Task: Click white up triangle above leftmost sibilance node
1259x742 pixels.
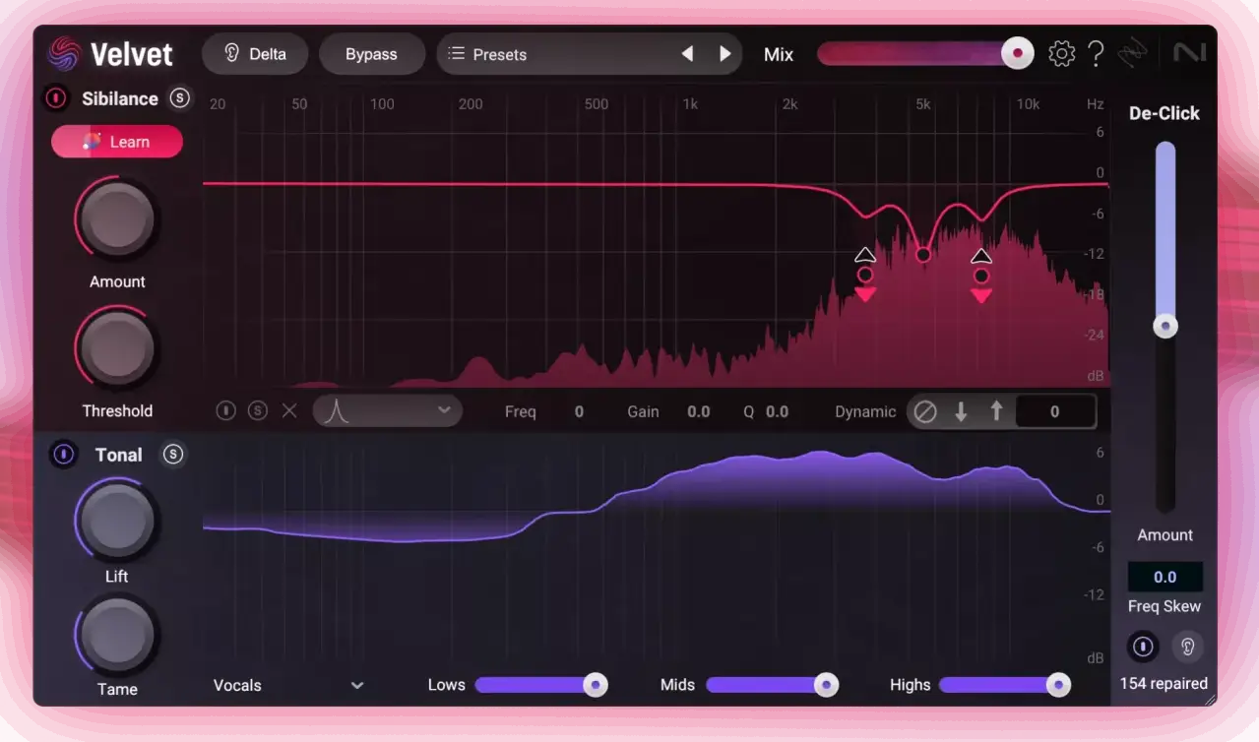Action: [x=865, y=255]
